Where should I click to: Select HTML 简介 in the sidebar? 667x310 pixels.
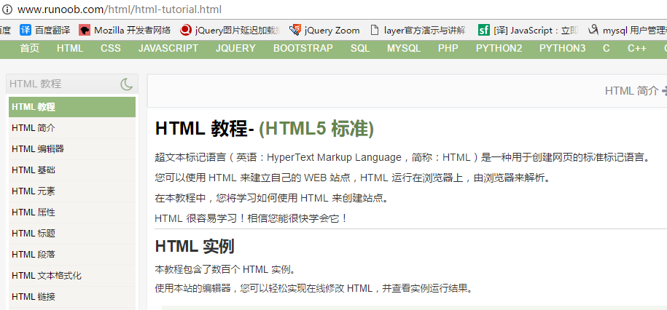point(34,128)
